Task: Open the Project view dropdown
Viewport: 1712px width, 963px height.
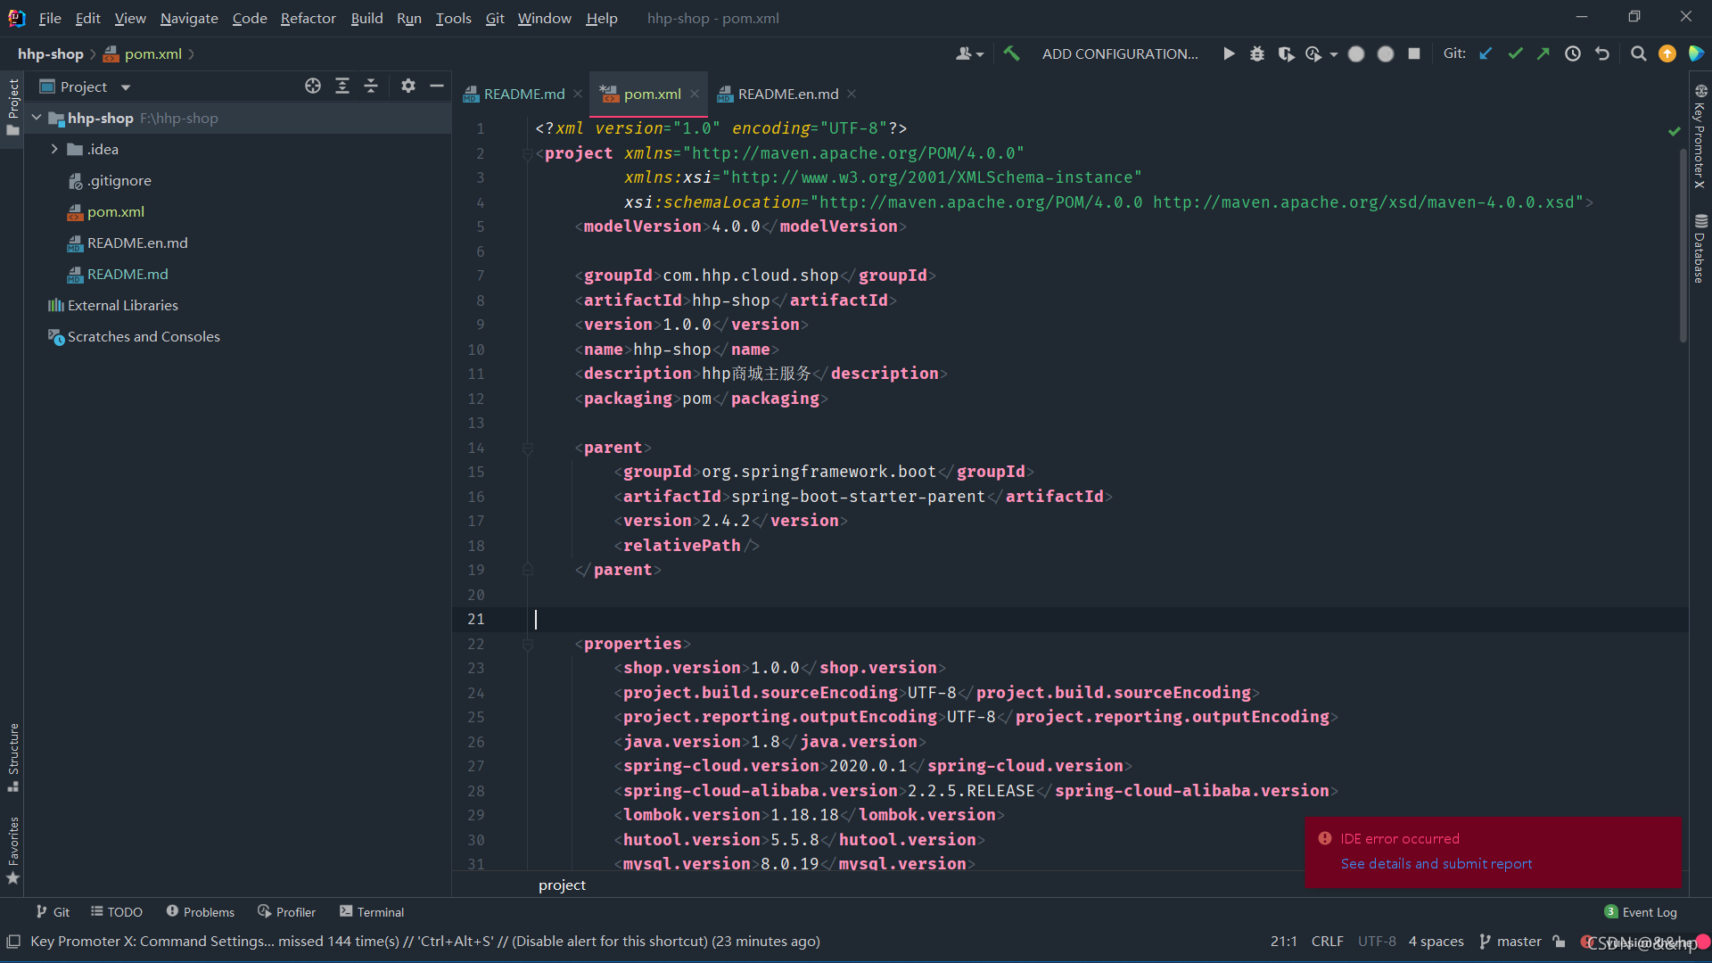Action: (126, 86)
